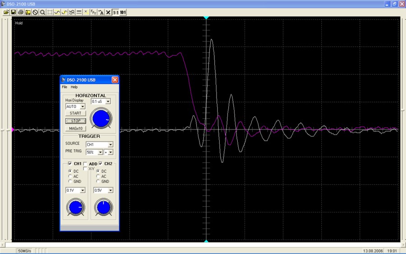
Task: Click the cyan trigger position marker at top
Action: (206, 18)
